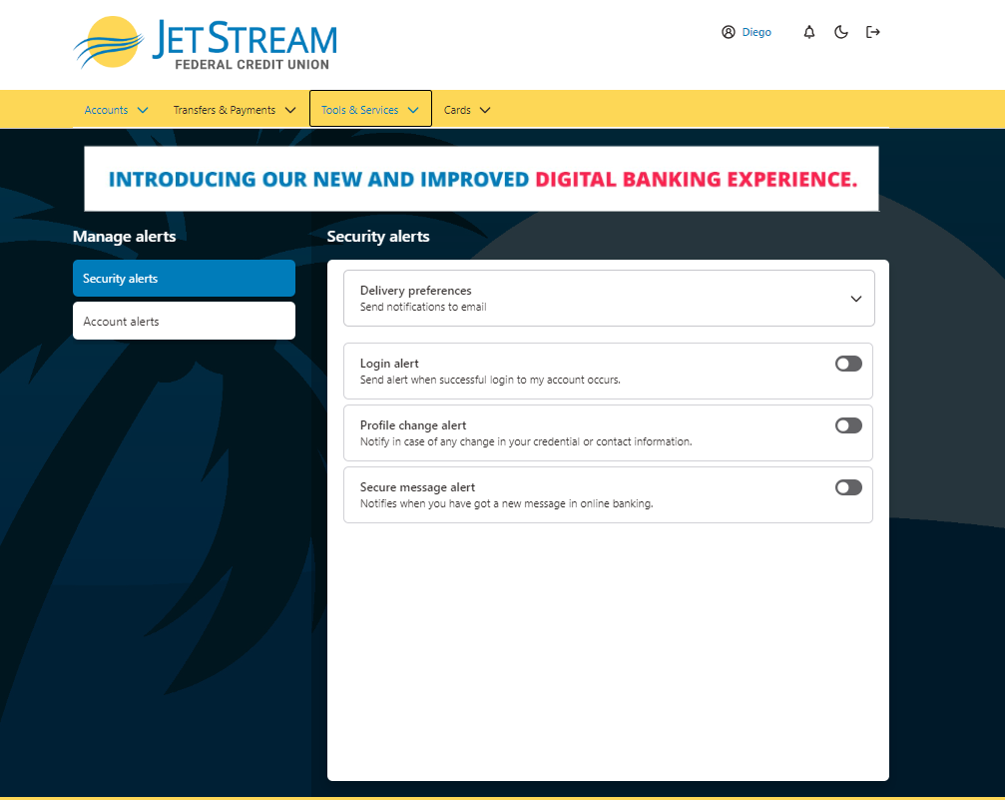Enable Secure message alert notifications

pyautogui.click(x=847, y=487)
